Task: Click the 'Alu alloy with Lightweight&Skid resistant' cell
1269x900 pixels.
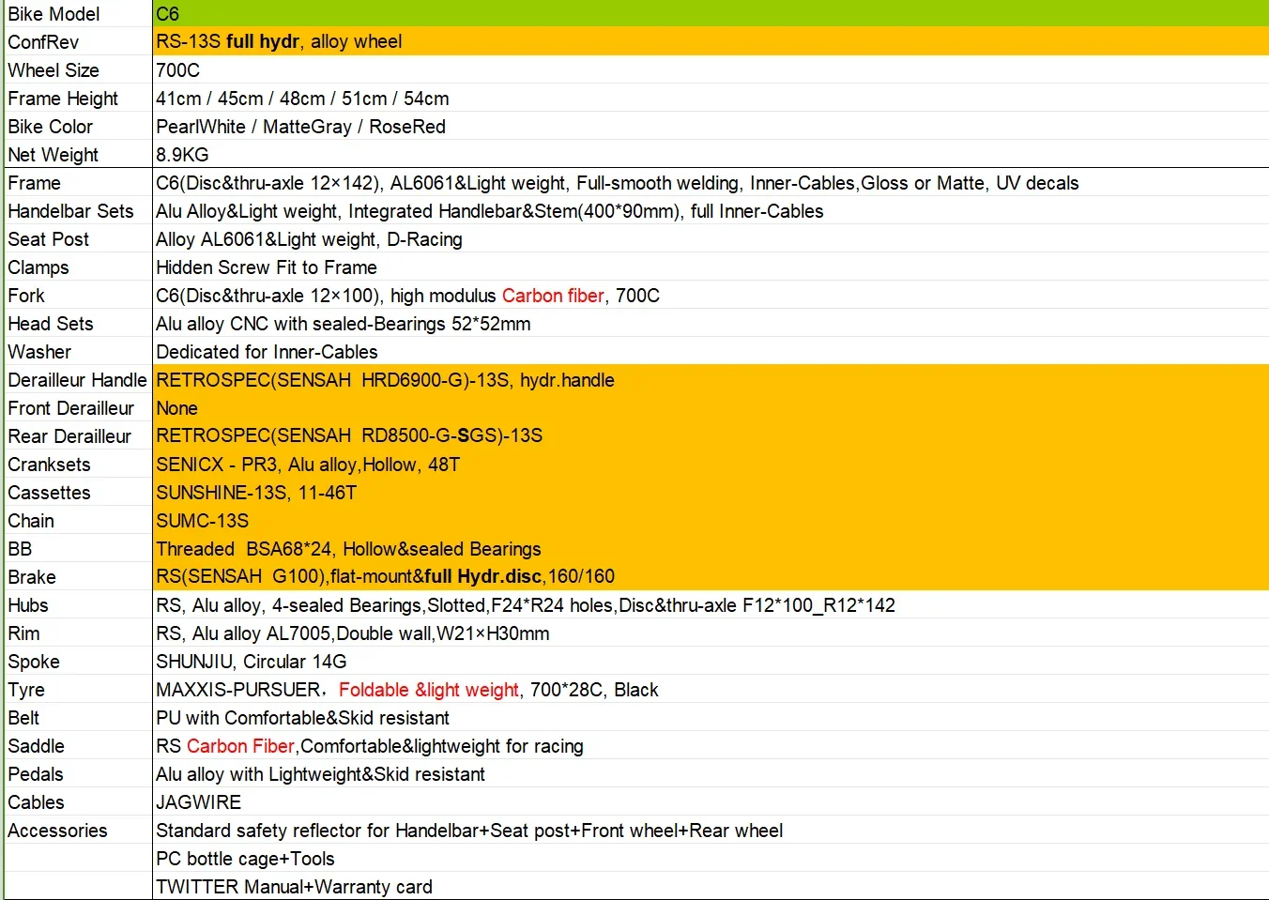Action: pyautogui.click(x=711, y=773)
